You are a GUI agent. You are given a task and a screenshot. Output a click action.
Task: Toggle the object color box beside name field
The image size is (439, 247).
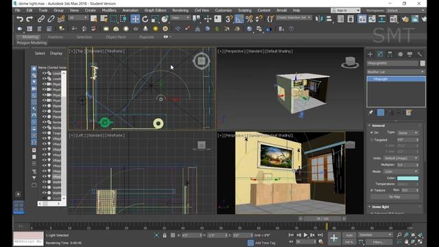click(x=423, y=63)
